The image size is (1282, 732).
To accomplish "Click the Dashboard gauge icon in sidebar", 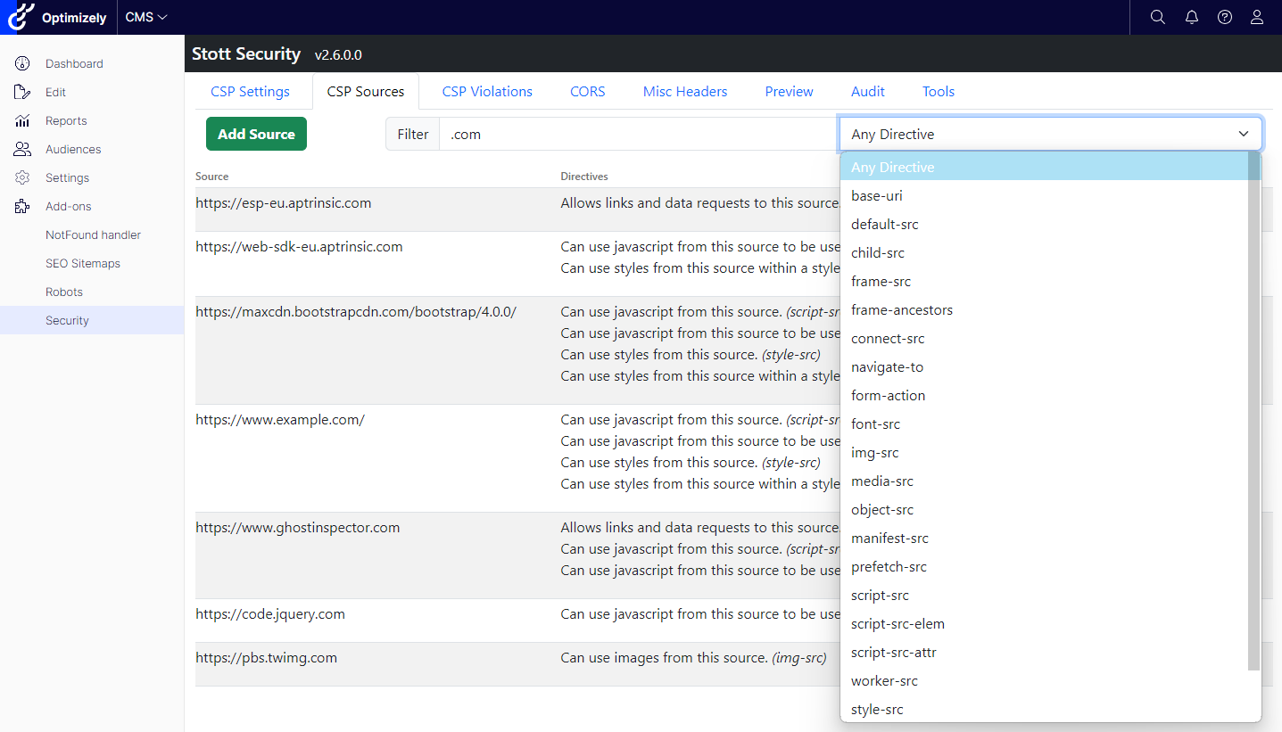I will 22,63.
